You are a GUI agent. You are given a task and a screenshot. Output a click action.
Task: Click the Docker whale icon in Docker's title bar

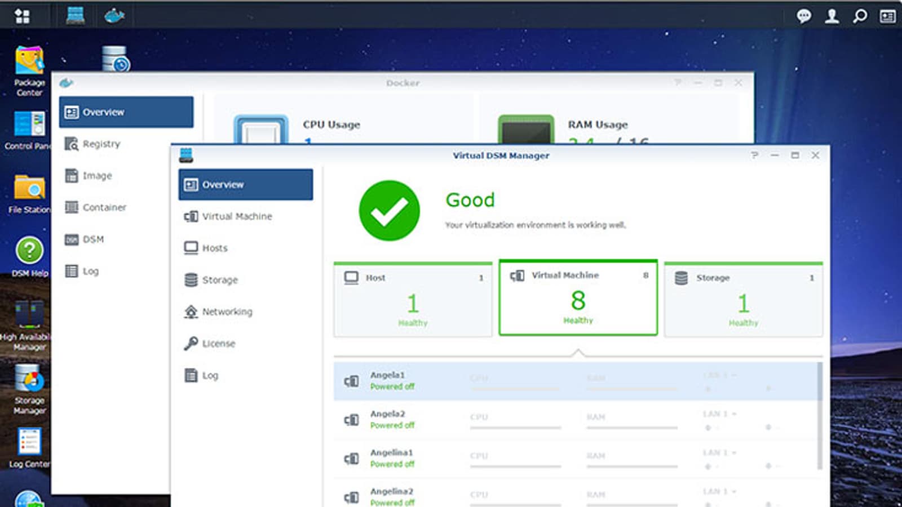point(66,83)
